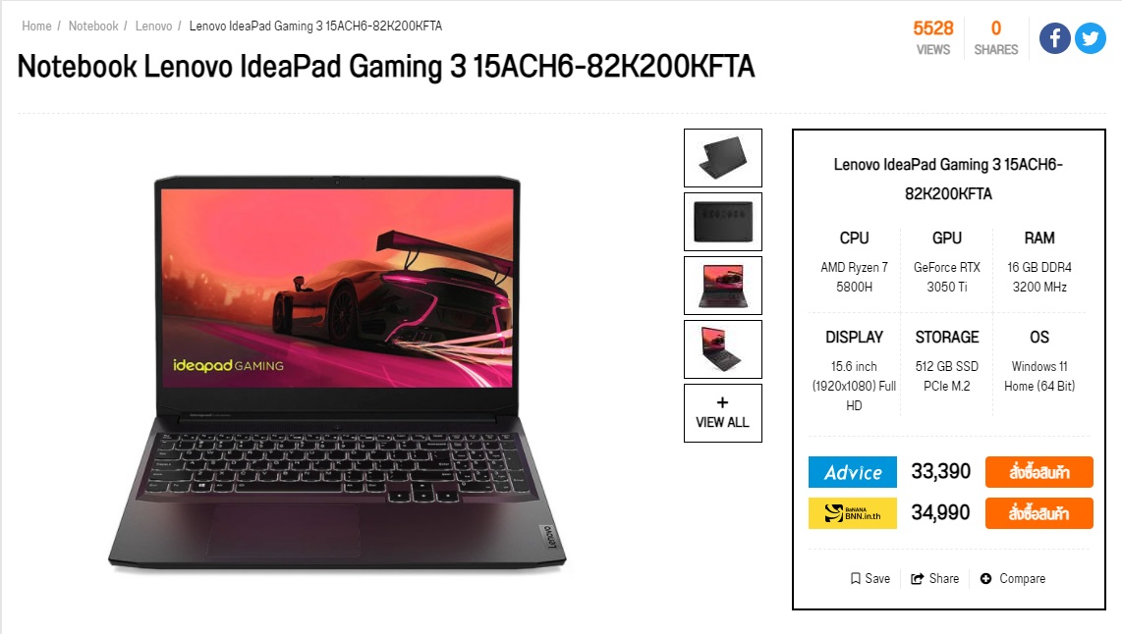This screenshot has height=634, width=1122.
Task: Click the Save bookmark icon
Action: pos(855,578)
